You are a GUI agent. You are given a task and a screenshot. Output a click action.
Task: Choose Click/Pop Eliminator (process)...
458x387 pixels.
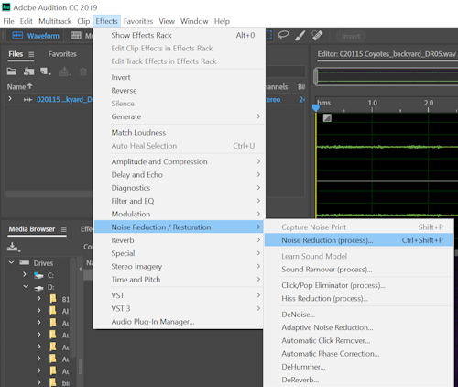click(x=358, y=285)
